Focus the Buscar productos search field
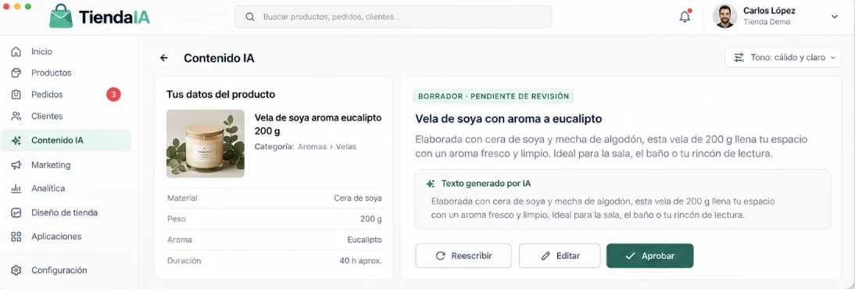The height and width of the screenshot is (289, 855). (x=393, y=17)
